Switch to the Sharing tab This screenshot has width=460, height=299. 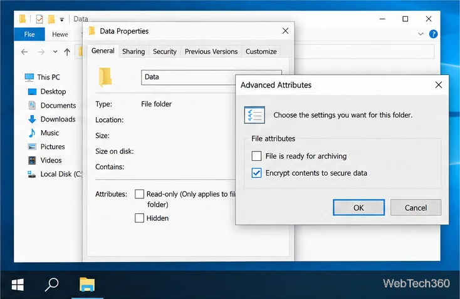click(133, 51)
